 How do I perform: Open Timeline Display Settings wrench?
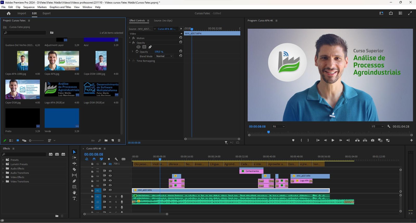116,159
